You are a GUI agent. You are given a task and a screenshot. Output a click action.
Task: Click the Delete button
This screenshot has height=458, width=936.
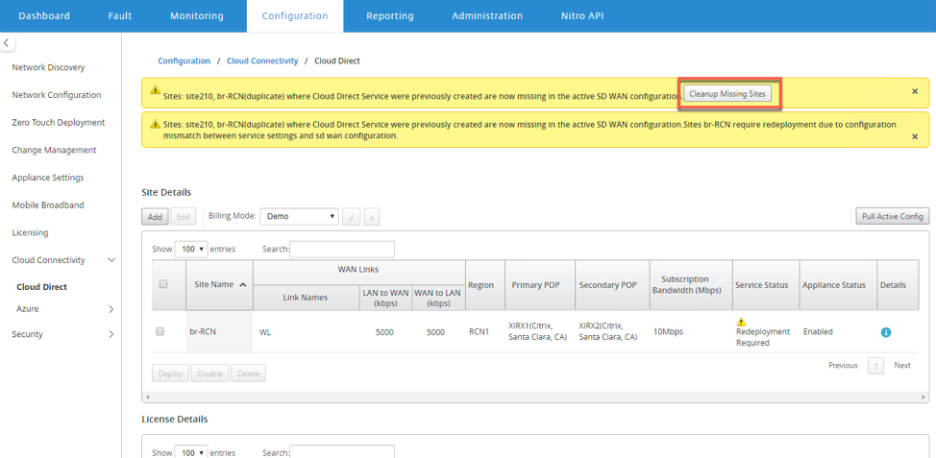pyautogui.click(x=248, y=374)
